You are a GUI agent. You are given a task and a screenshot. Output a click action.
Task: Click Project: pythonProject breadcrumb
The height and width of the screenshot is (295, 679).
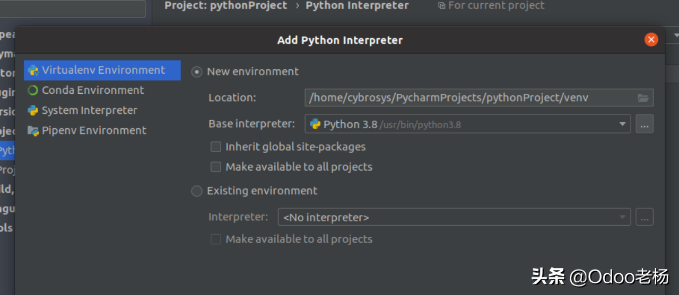pyautogui.click(x=226, y=5)
